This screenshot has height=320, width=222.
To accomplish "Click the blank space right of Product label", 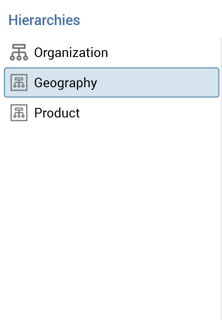I will point(150,113).
